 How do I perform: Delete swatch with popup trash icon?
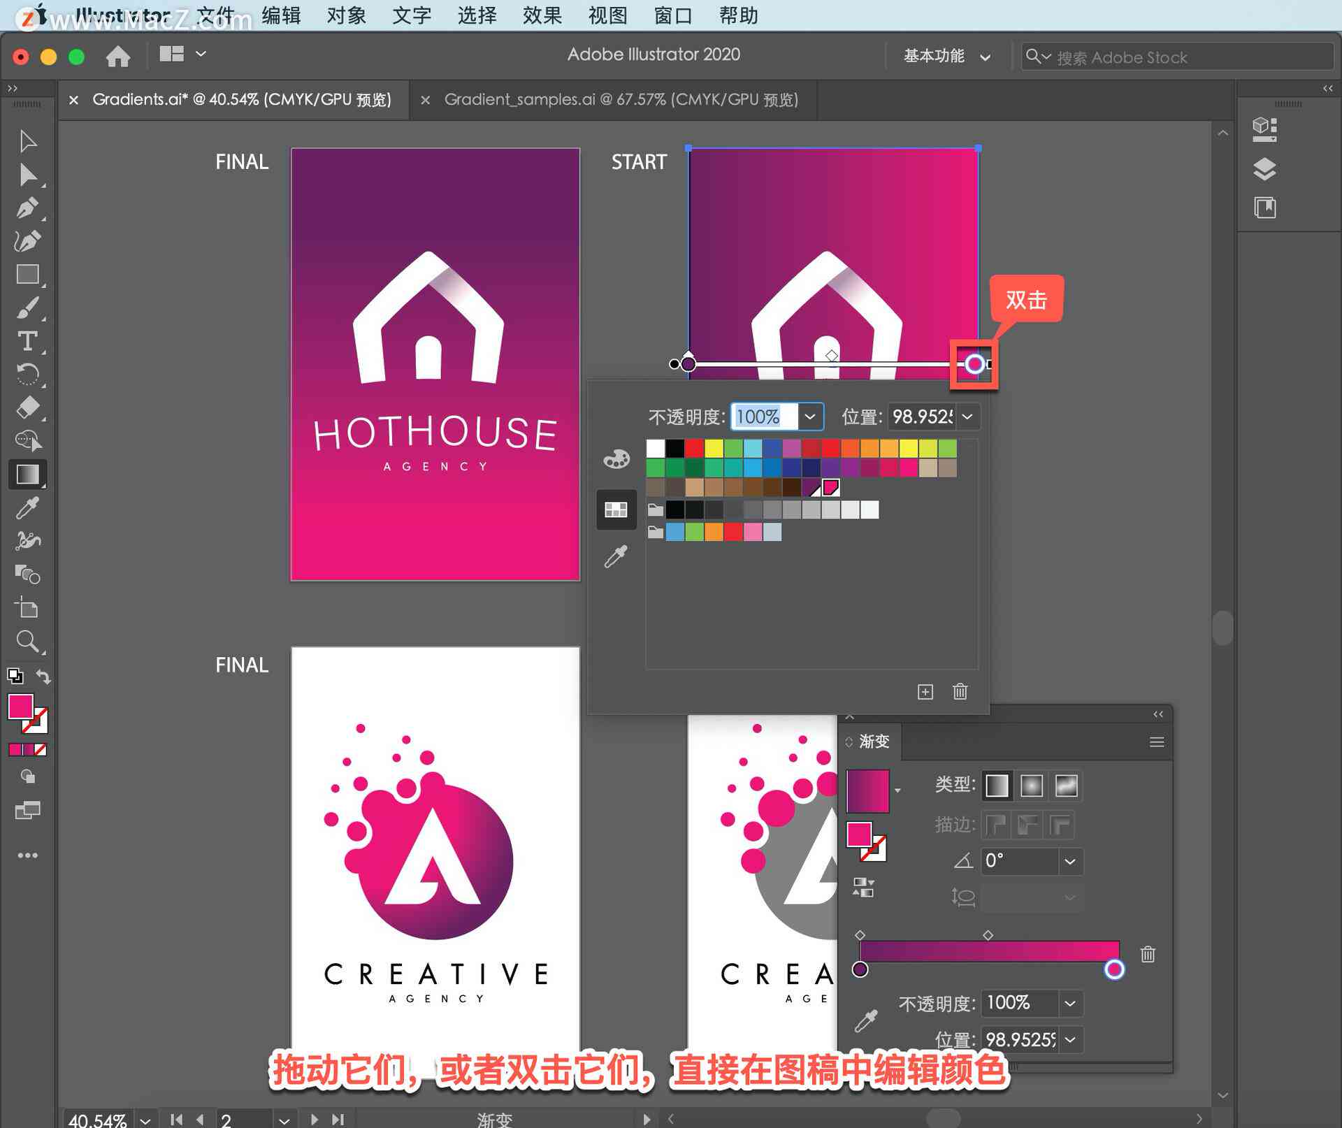(x=960, y=691)
